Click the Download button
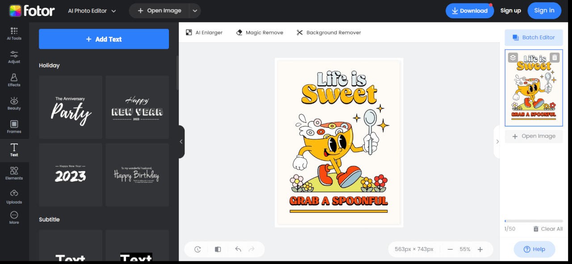The height and width of the screenshot is (264, 572). pyautogui.click(x=469, y=11)
